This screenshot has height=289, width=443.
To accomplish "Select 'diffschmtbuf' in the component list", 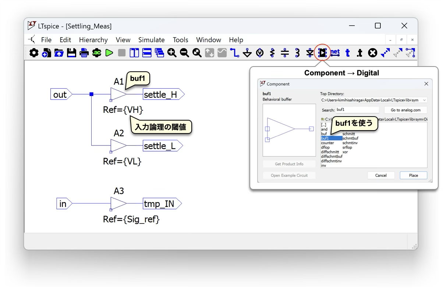I will pyautogui.click(x=332, y=156).
